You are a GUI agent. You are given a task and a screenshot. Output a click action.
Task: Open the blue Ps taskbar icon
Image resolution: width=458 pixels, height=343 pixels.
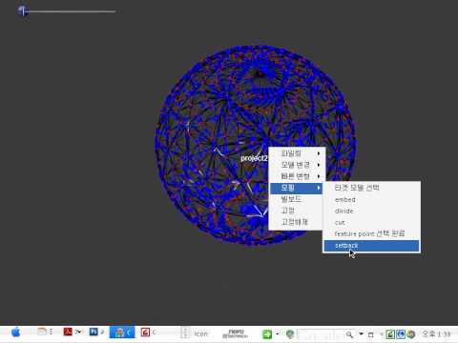pyautogui.click(x=94, y=332)
